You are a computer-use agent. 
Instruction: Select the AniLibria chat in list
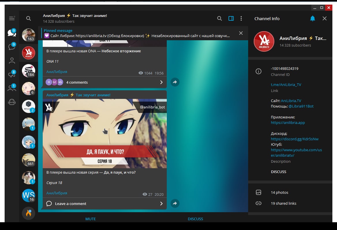[28, 53]
